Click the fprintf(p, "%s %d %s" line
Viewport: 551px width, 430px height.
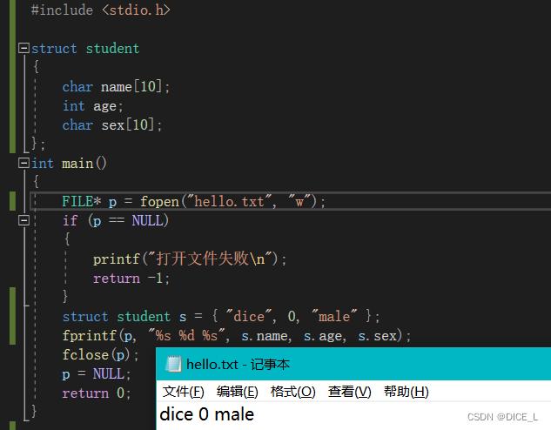point(237,335)
